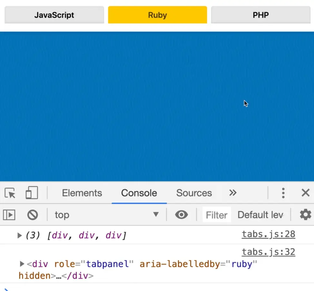Click the JavaScript tab button
Viewport: 314px width, 291px height.
pos(54,15)
